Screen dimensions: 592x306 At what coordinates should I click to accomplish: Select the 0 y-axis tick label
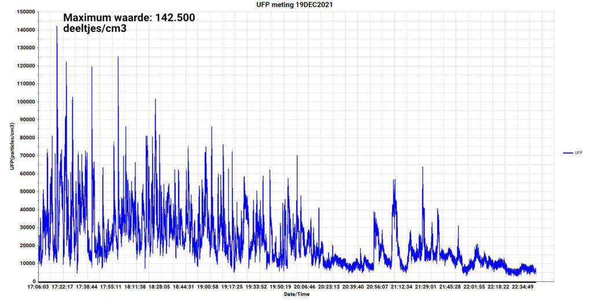[x=34, y=281]
